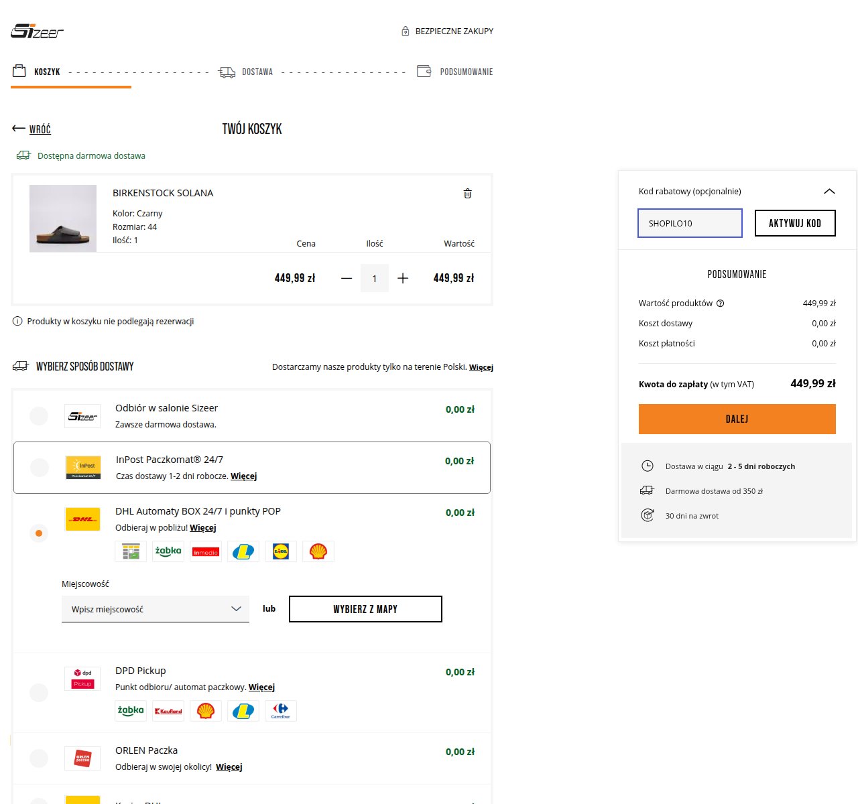Click Wybierz z mapy button
The width and height of the screenshot is (858, 804).
pos(365,609)
